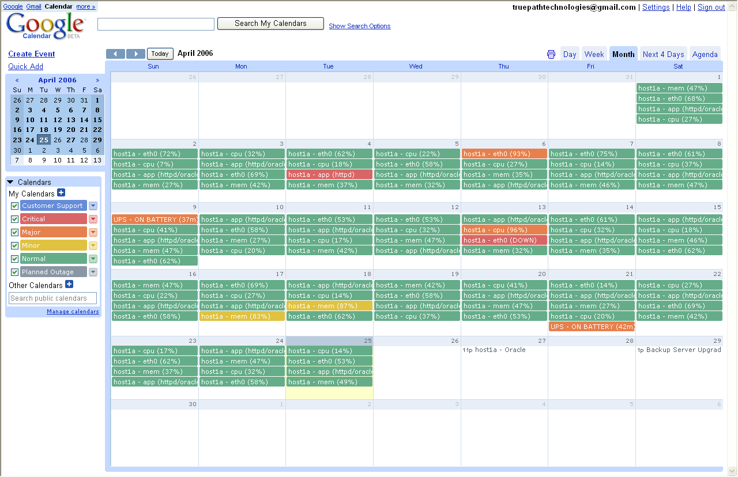Viewport: 738px width, 477px height.
Task: Add a new calendar beside My Calendars
Action: [x=62, y=193]
